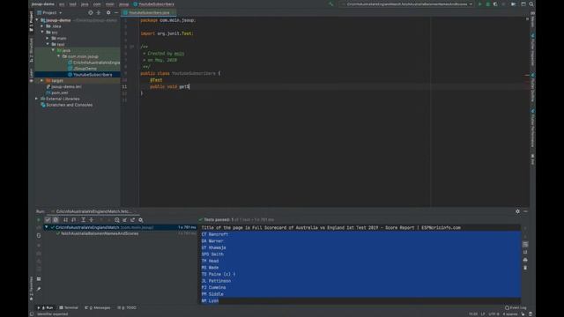The image size is (564, 317).
Task: Click Export Test Results icon
Action: click(133, 220)
